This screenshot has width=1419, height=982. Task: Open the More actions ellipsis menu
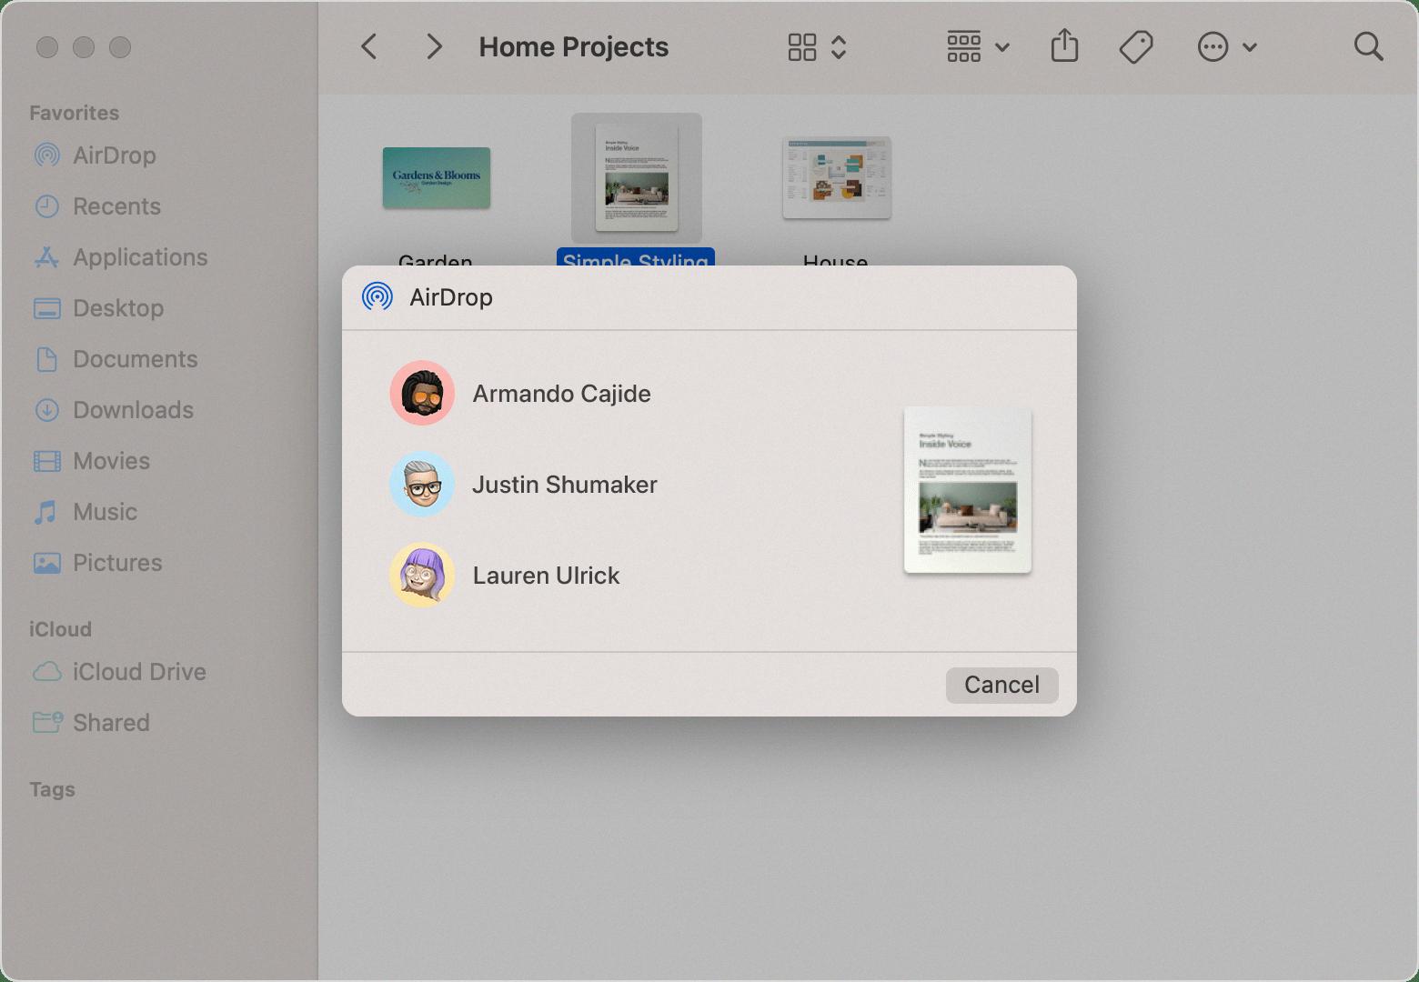click(x=1227, y=47)
